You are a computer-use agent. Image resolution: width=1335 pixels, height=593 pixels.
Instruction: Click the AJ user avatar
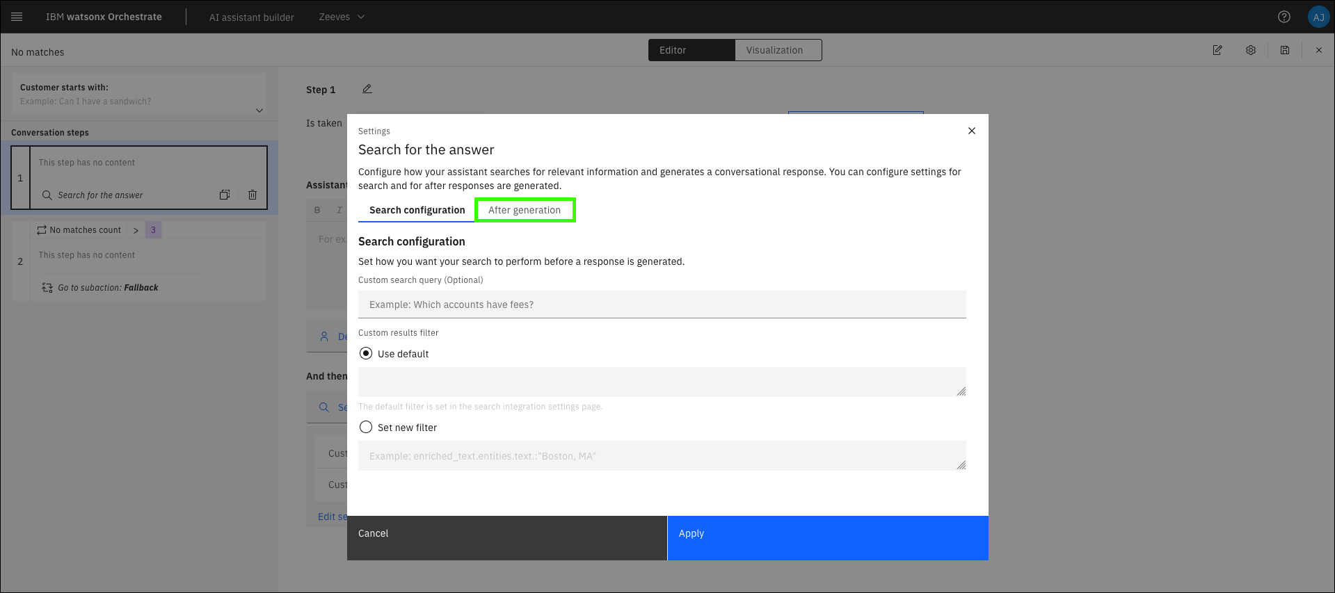click(1318, 17)
